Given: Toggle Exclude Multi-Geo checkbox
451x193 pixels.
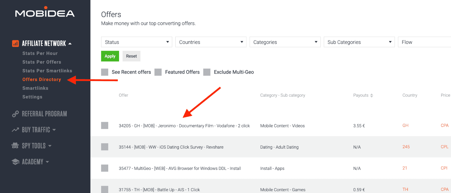Looking at the screenshot, I should coord(207,72).
